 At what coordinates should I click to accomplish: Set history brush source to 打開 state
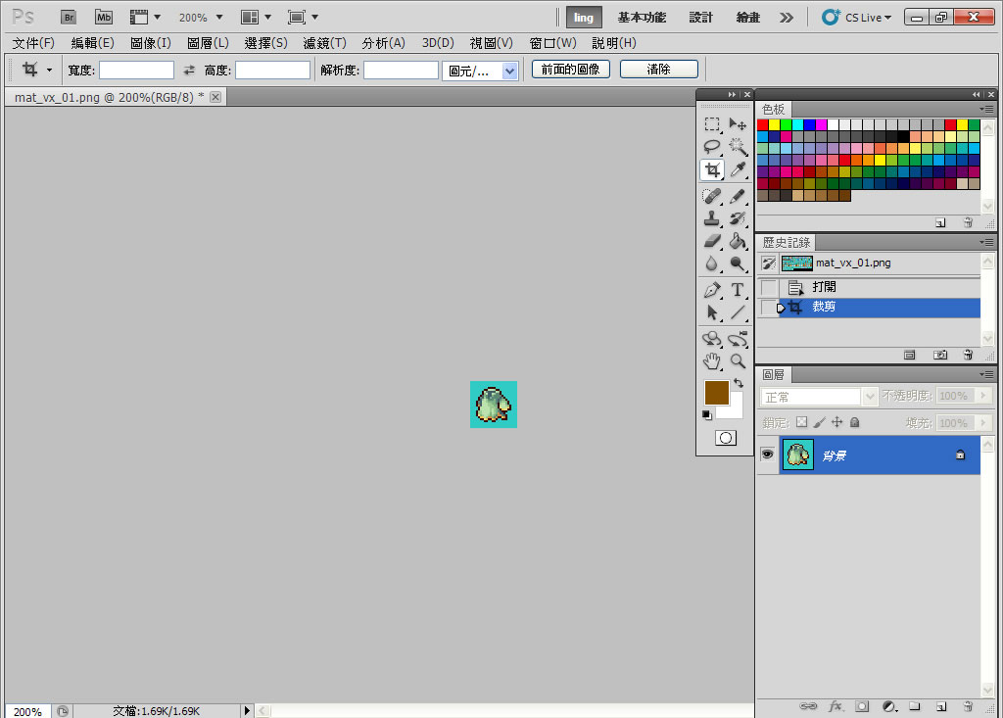point(768,287)
